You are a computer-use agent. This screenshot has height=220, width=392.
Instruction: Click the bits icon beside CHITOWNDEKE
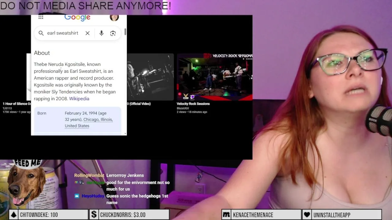pos(13,215)
